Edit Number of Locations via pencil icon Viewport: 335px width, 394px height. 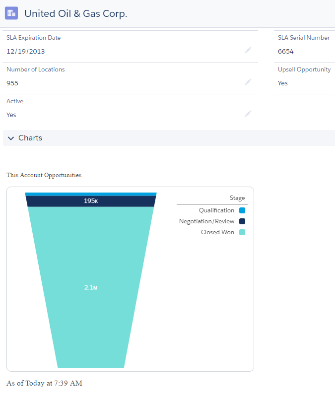[248, 82]
